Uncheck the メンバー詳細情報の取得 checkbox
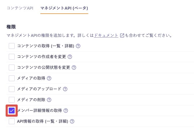Image resolution: width=194 pixels, height=135 pixels. [x=12, y=111]
